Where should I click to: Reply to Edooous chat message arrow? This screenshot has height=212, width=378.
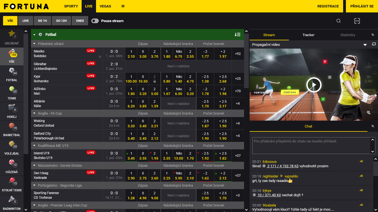click(x=361, y=161)
